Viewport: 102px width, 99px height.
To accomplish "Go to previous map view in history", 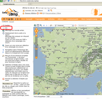I will pos(44,25).
